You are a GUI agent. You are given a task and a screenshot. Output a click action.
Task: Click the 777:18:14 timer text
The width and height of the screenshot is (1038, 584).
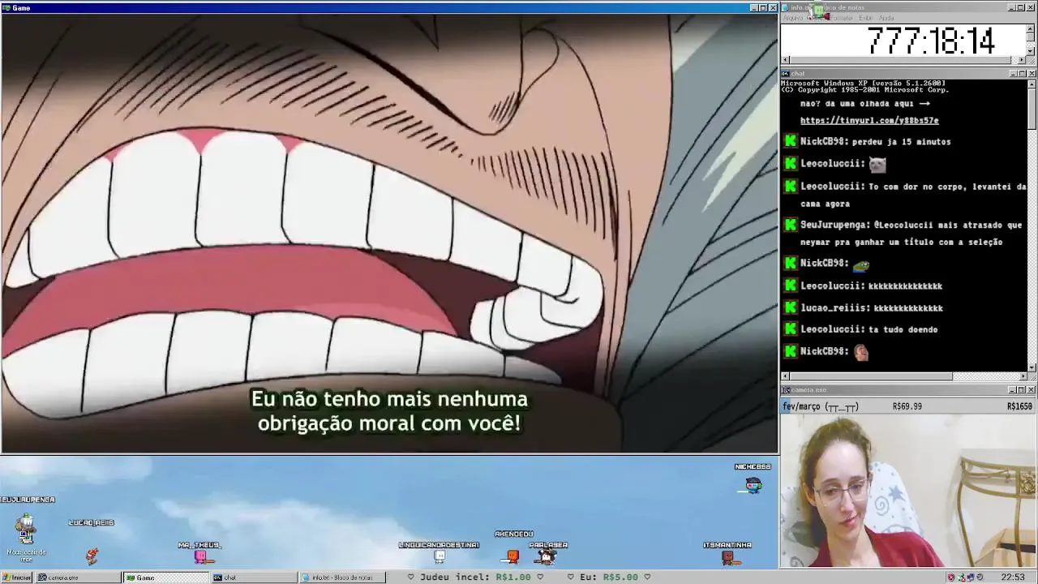coord(931,41)
